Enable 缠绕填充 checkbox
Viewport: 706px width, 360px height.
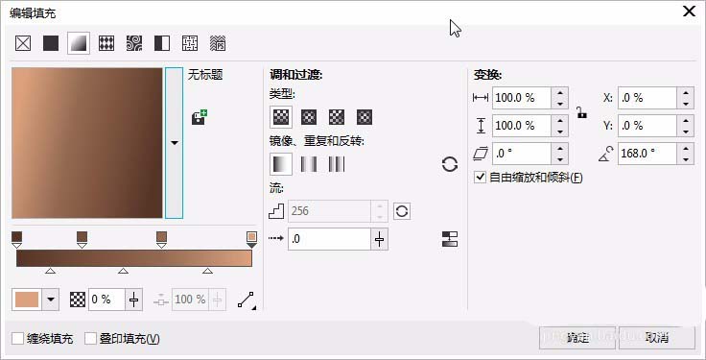pyautogui.click(x=17, y=338)
